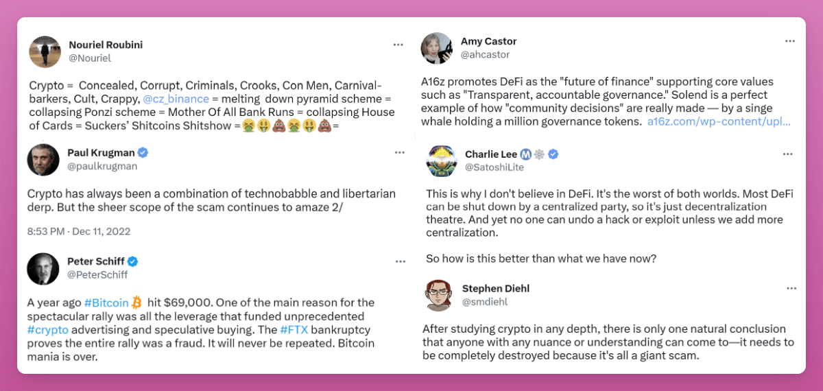The height and width of the screenshot is (391, 823).
Task: Click the #Bitcoin hashtag
Action: tap(106, 303)
